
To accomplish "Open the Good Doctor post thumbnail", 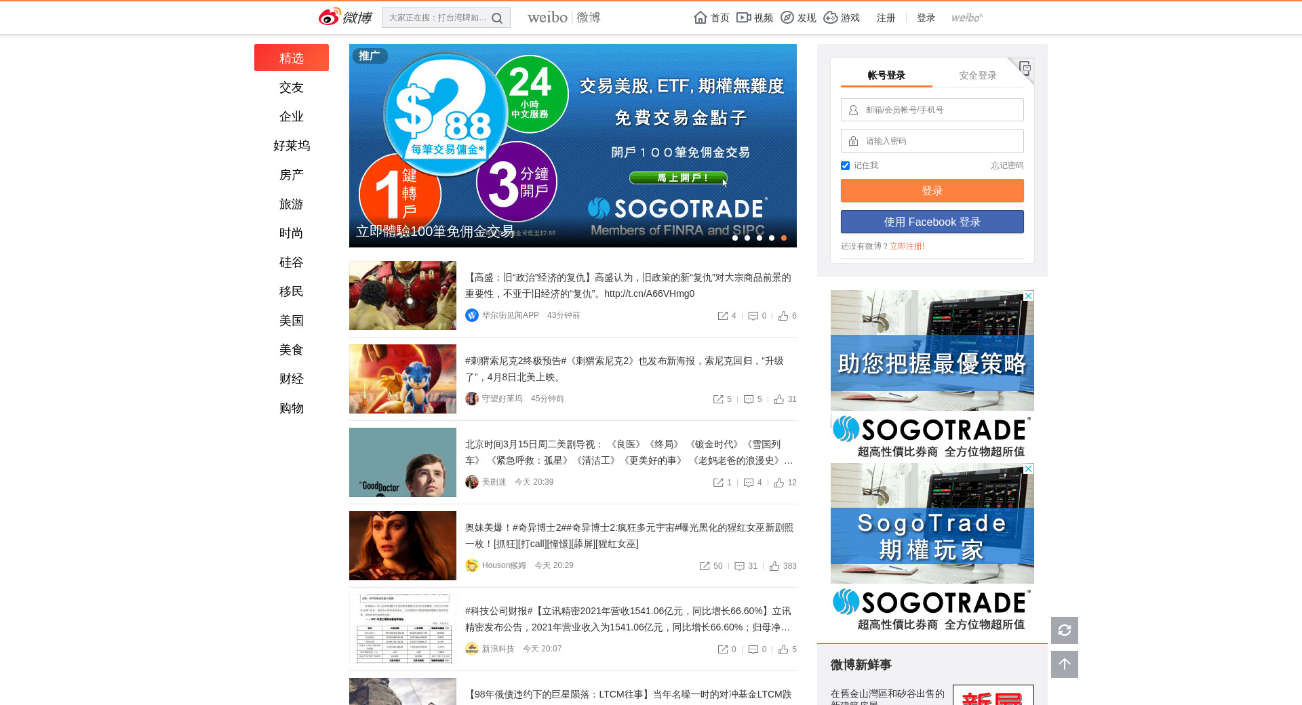I will 403,462.
